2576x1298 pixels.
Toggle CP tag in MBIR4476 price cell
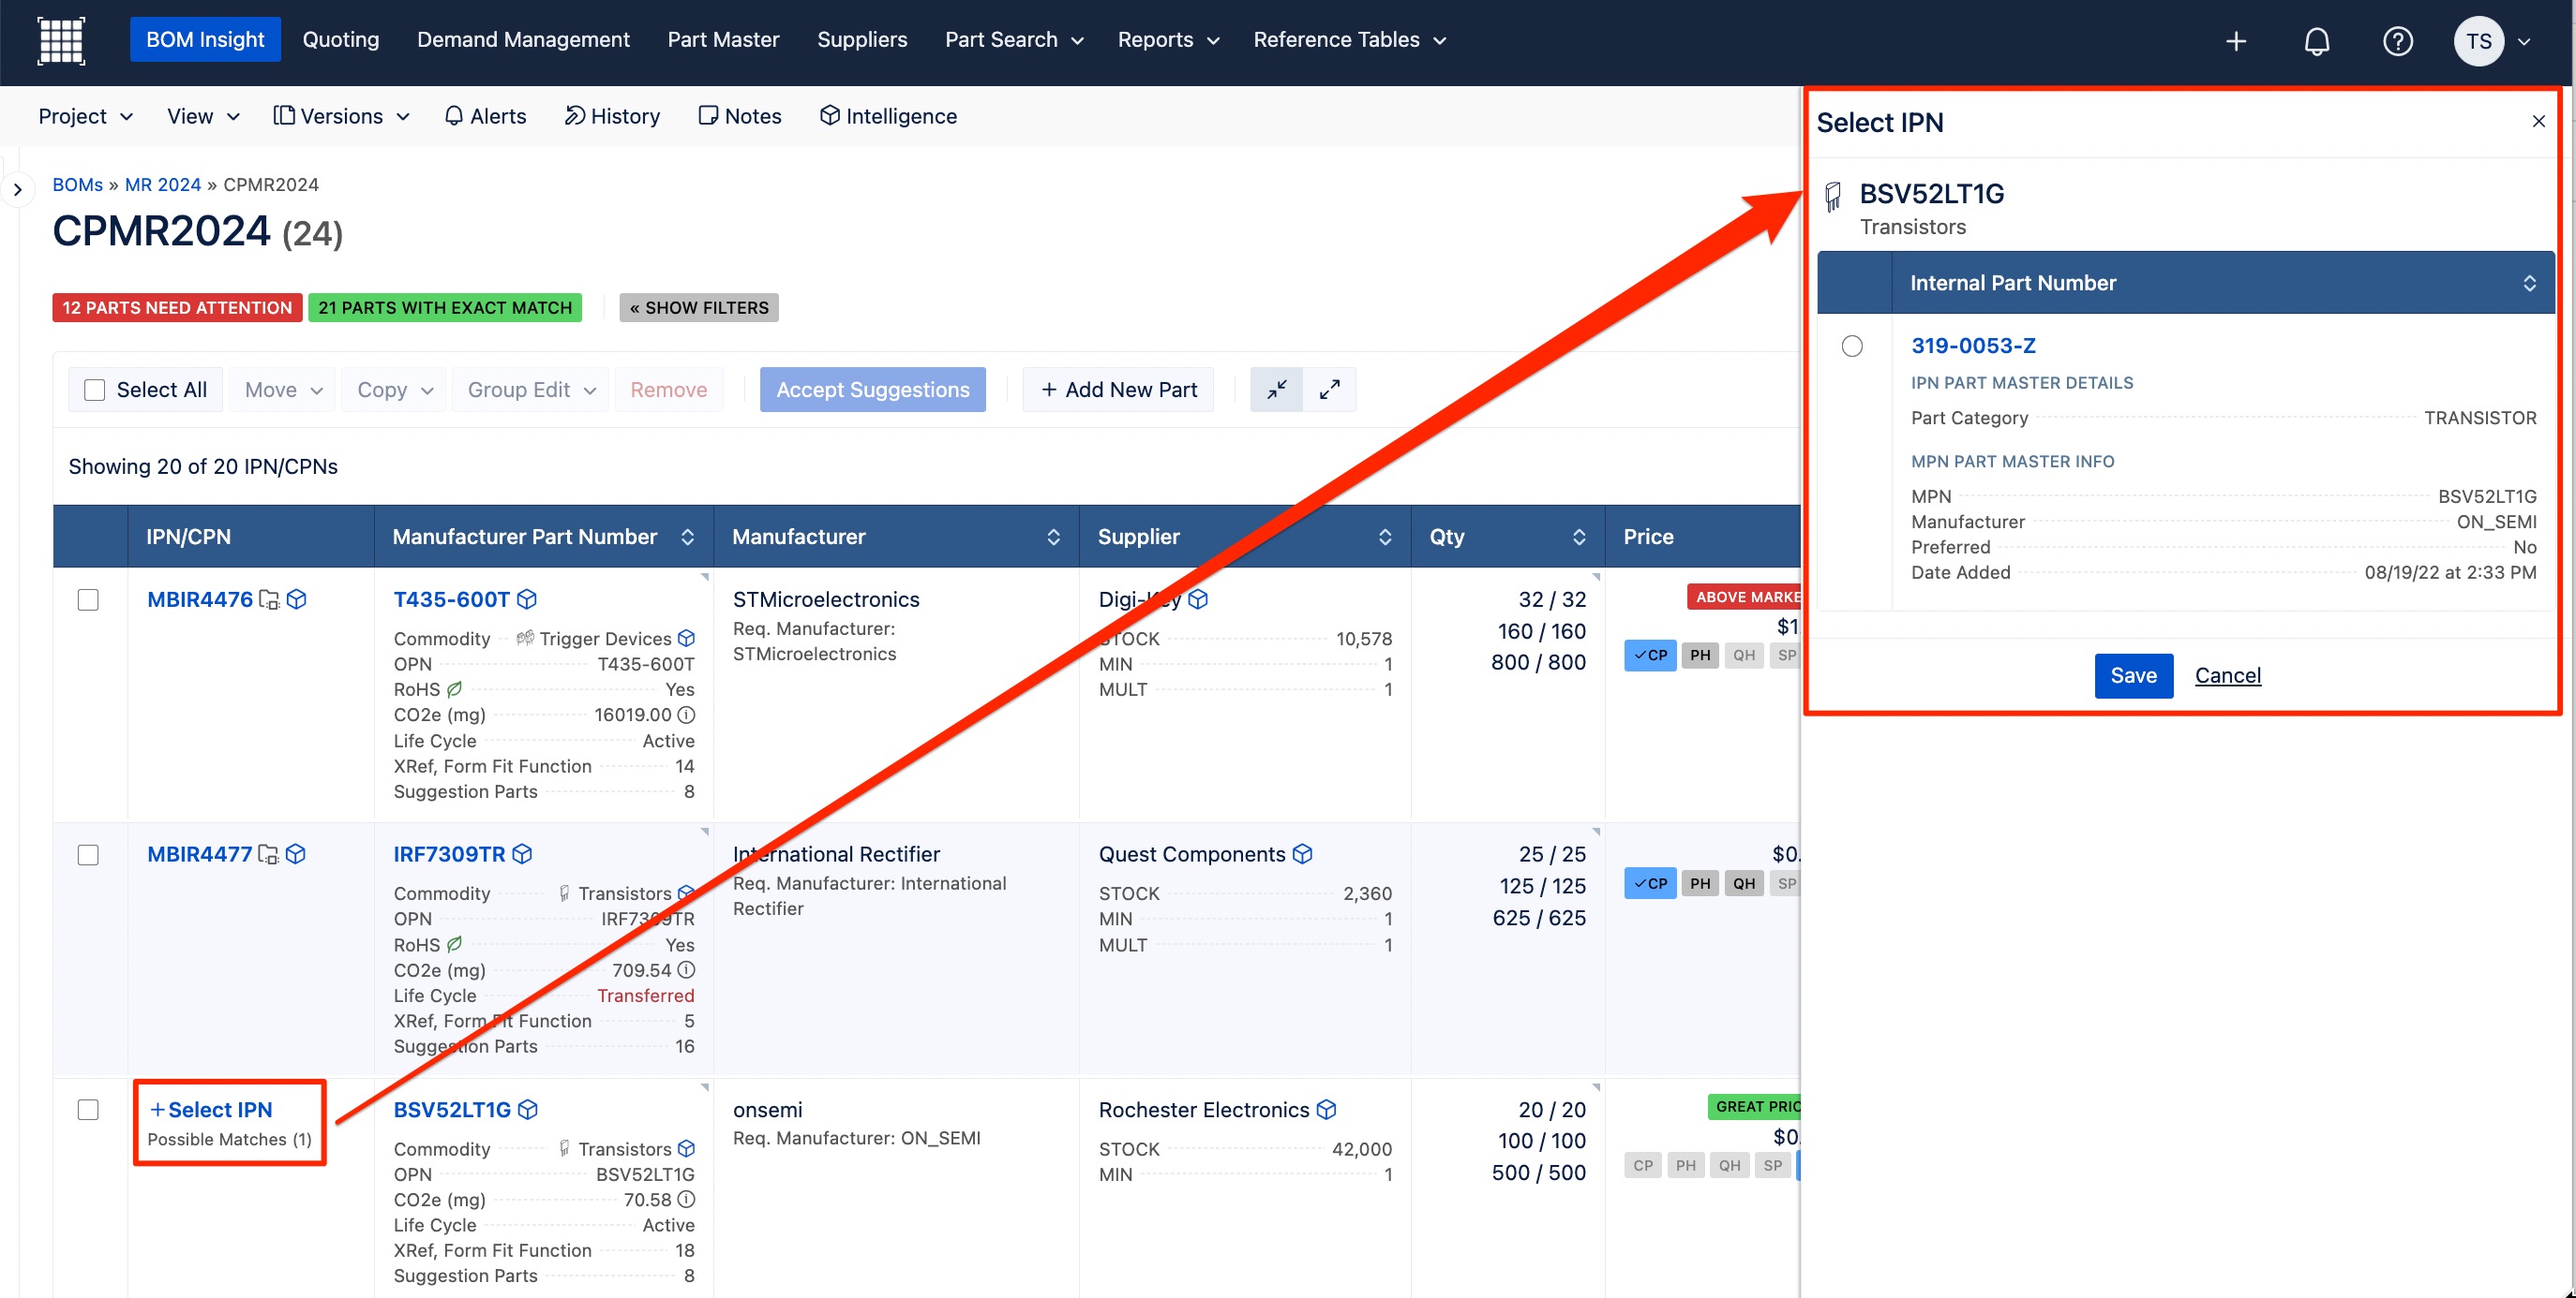1650,656
